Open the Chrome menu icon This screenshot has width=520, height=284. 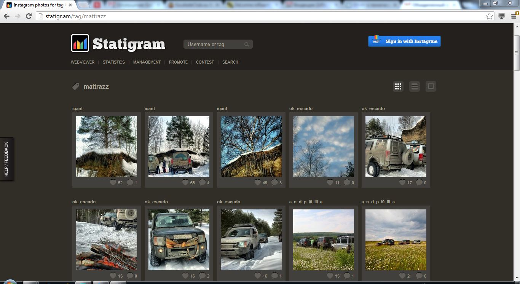(513, 16)
